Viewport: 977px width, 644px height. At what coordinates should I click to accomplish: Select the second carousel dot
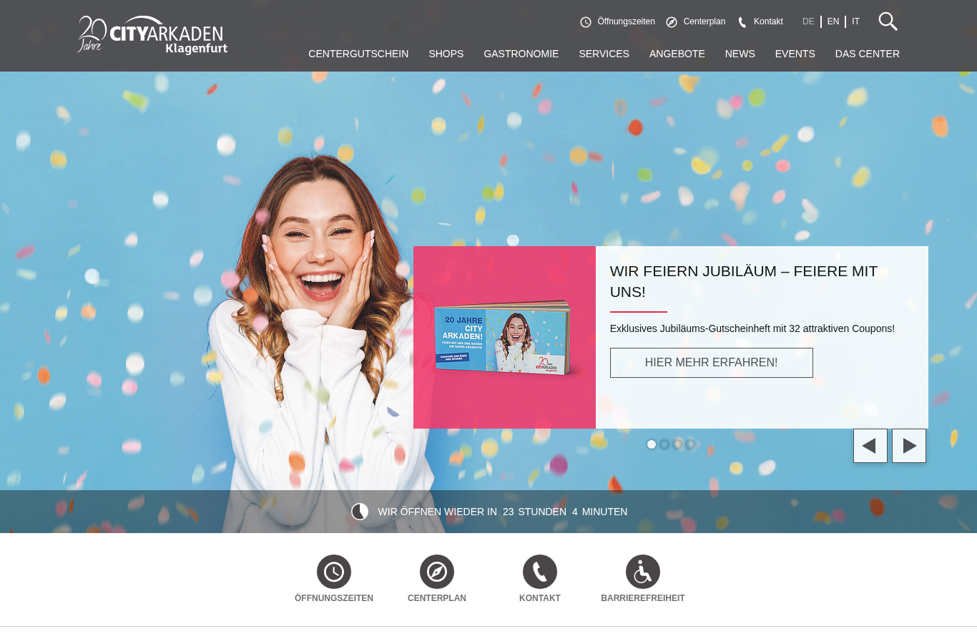664,444
